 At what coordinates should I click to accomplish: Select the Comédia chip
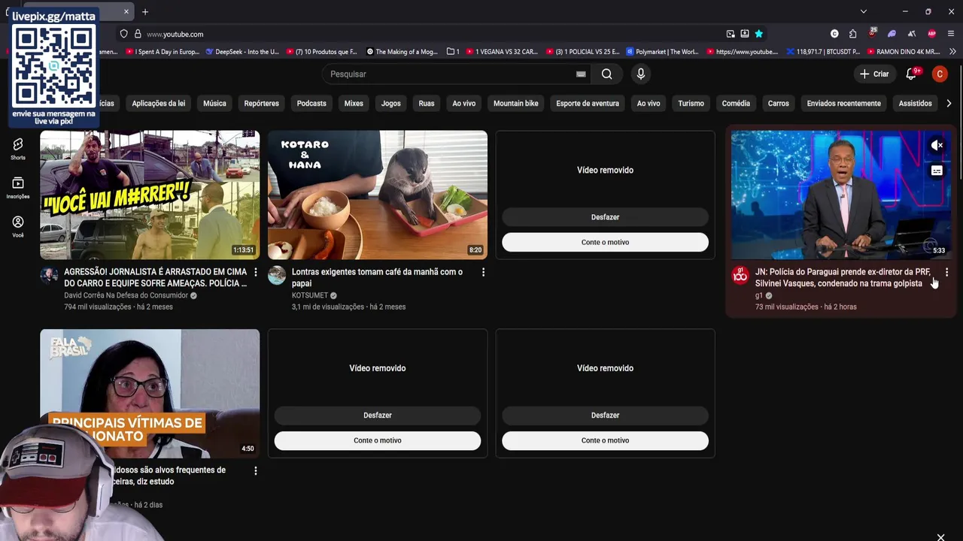coord(736,104)
